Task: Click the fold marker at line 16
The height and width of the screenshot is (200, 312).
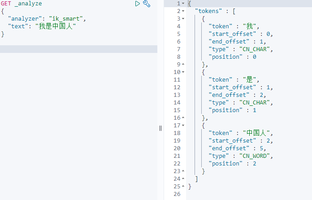Action: pyautogui.click(x=184, y=118)
